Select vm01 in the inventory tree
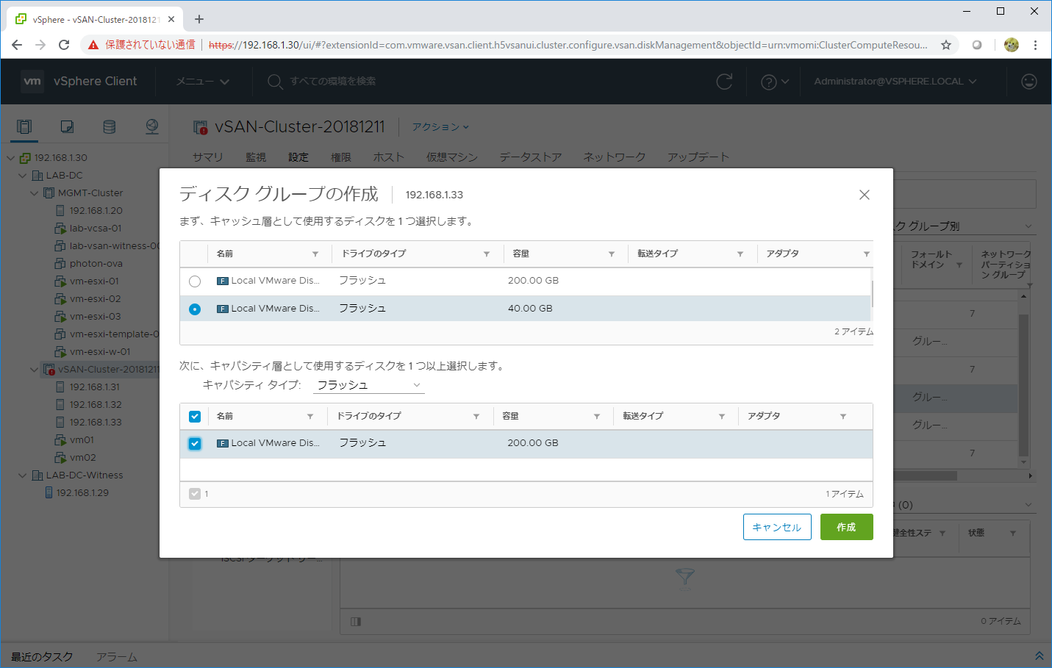The width and height of the screenshot is (1052, 668). (82, 440)
